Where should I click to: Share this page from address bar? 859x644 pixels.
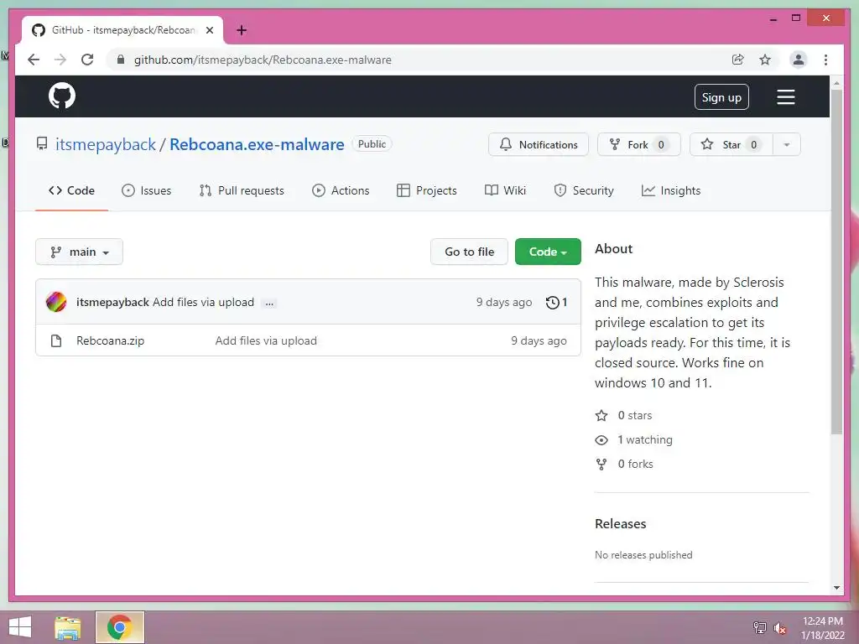pyautogui.click(x=738, y=60)
